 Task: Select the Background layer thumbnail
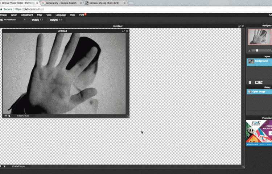(251, 62)
